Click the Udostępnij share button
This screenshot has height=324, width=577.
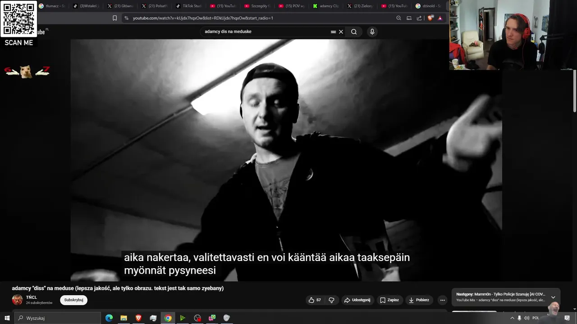click(357, 300)
